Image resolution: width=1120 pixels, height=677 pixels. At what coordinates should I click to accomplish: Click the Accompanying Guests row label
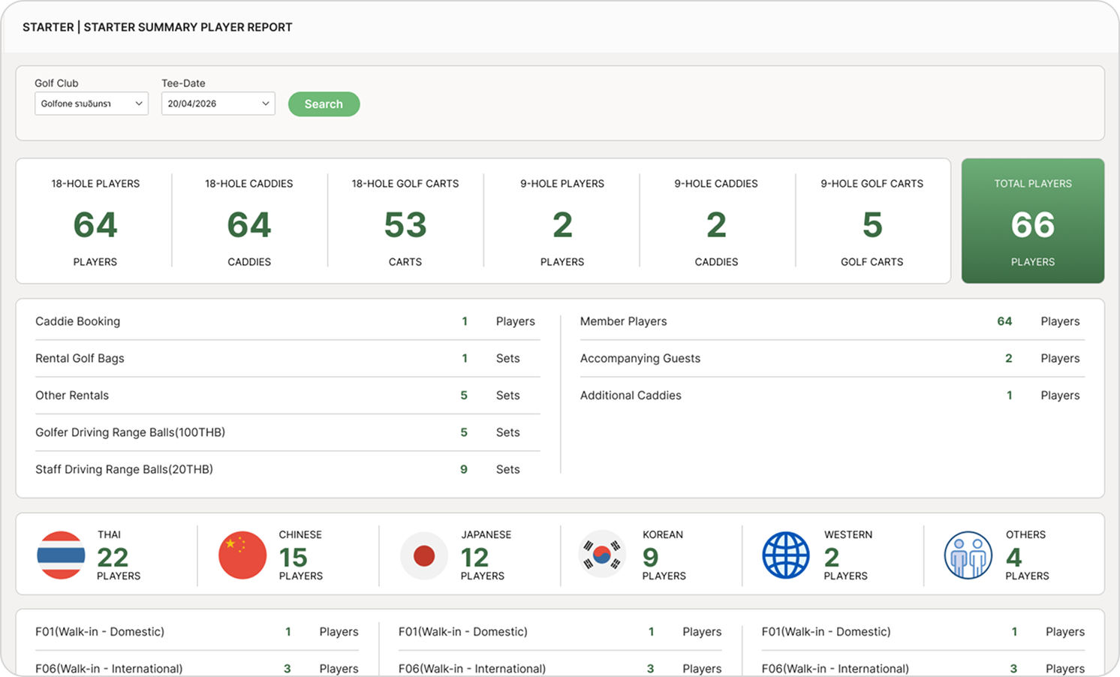click(x=640, y=359)
